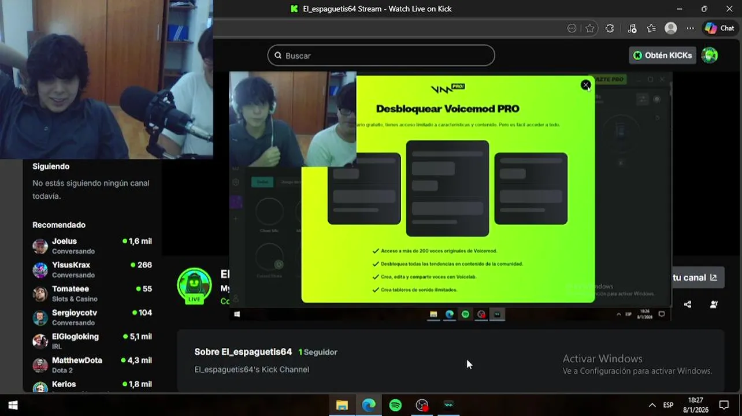Open recommended channel YisusKrax

(x=92, y=269)
